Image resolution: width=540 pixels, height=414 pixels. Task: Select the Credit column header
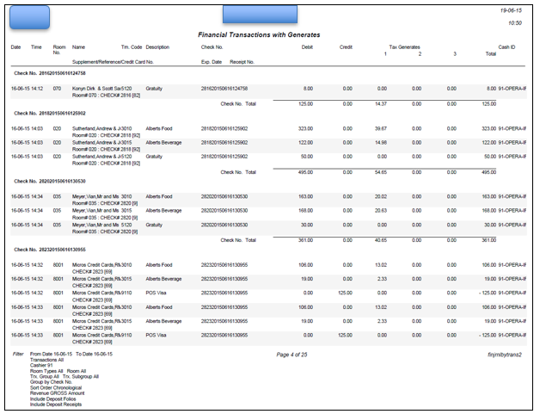coord(346,46)
